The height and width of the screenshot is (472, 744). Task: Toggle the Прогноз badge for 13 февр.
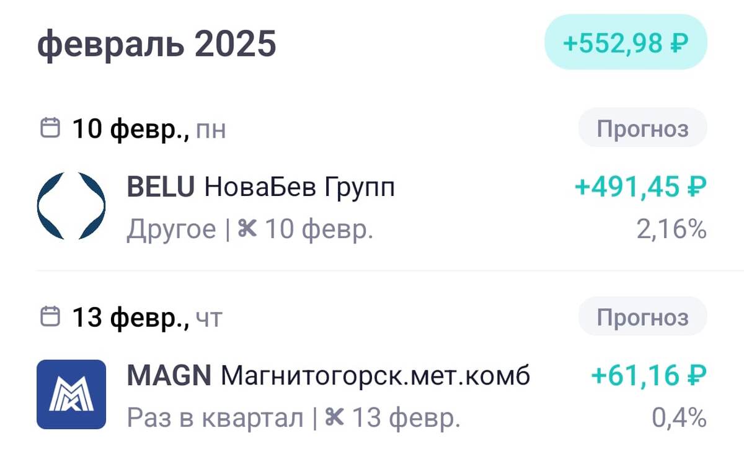pyautogui.click(x=642, y=316)
